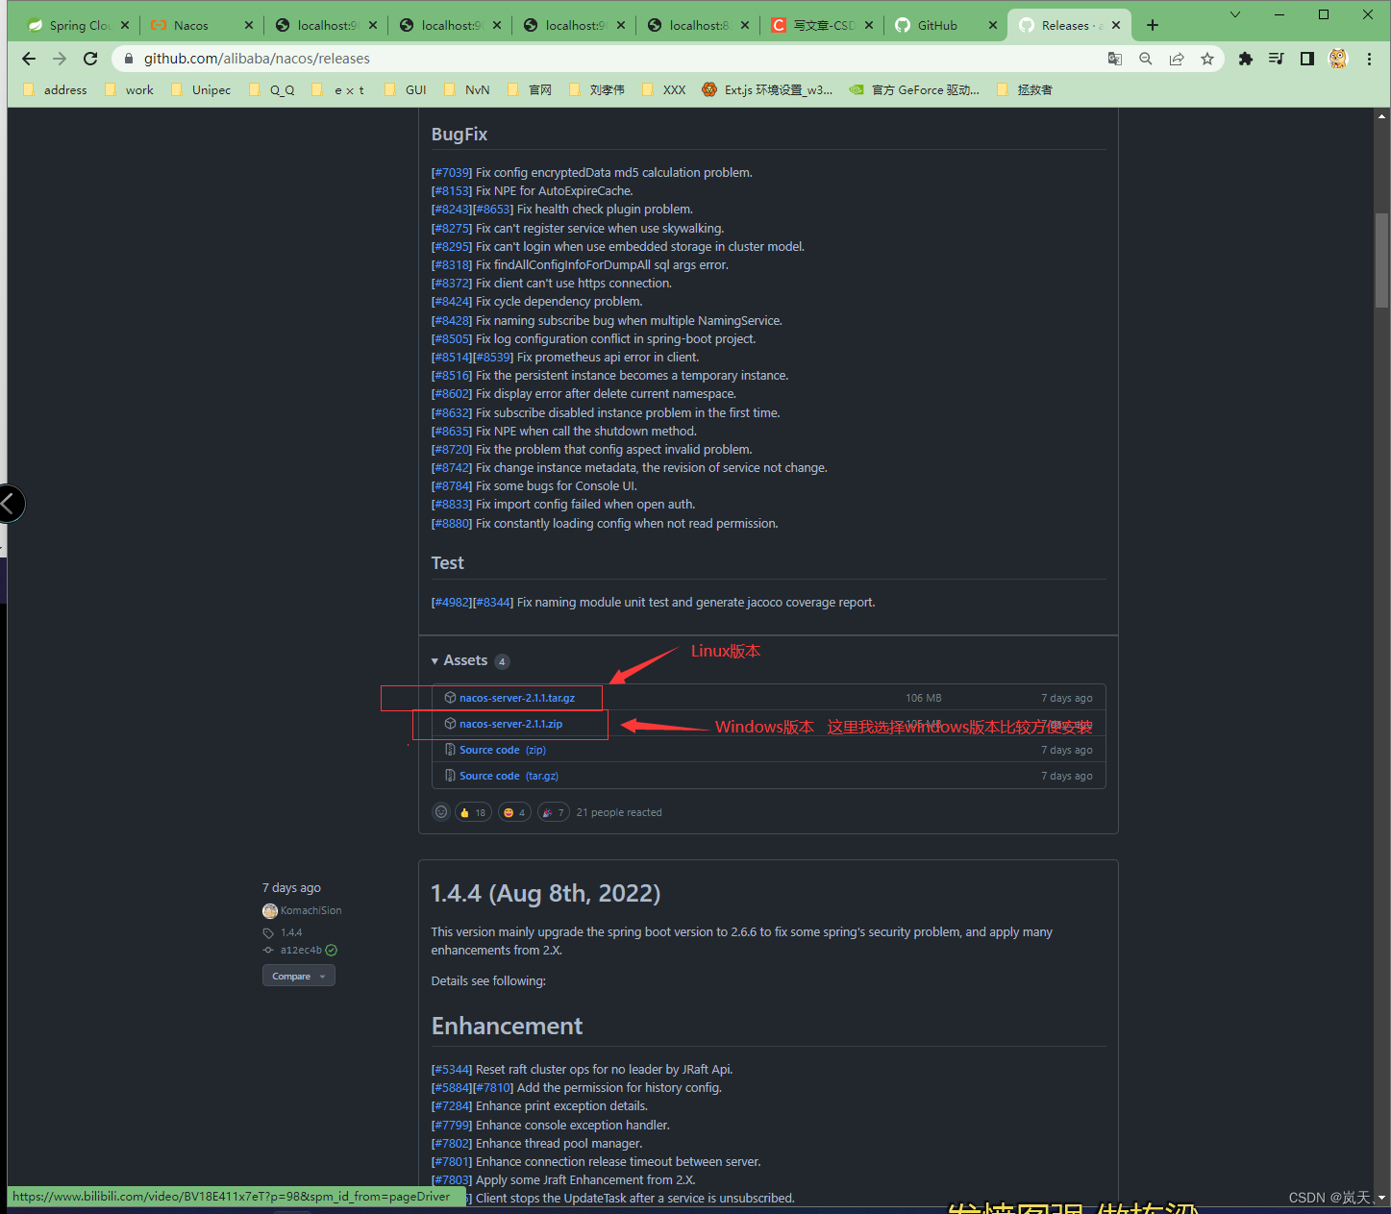
Task: Download Source code (zip)
Action: 502,750
